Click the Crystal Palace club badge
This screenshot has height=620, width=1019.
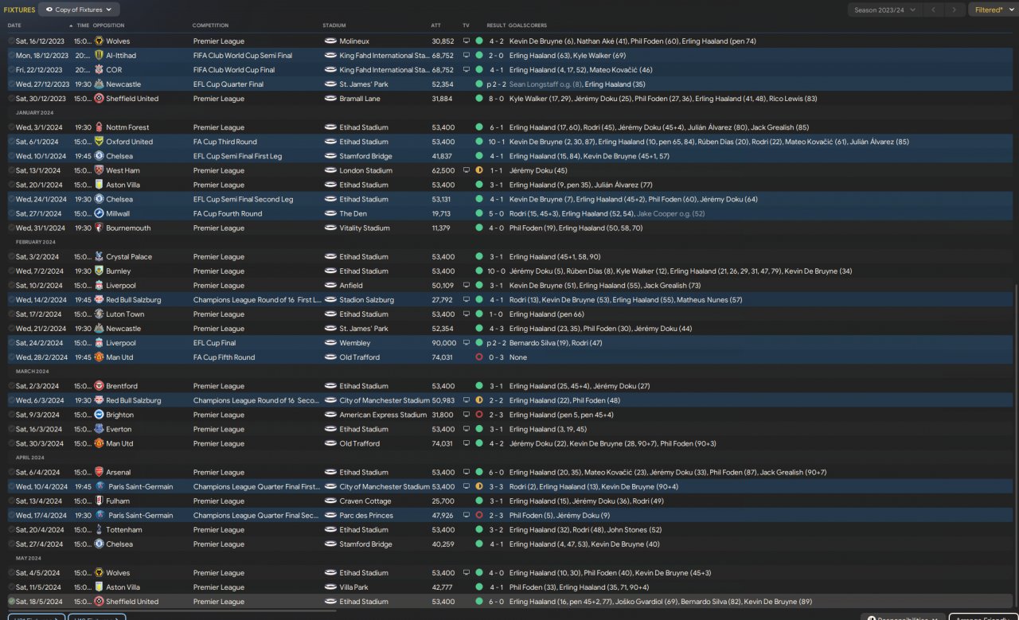[x=99, y=257]
